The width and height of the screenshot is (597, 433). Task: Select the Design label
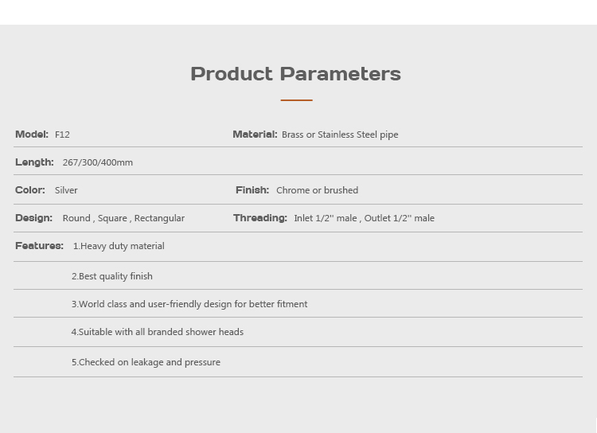(x=33, y=218)
